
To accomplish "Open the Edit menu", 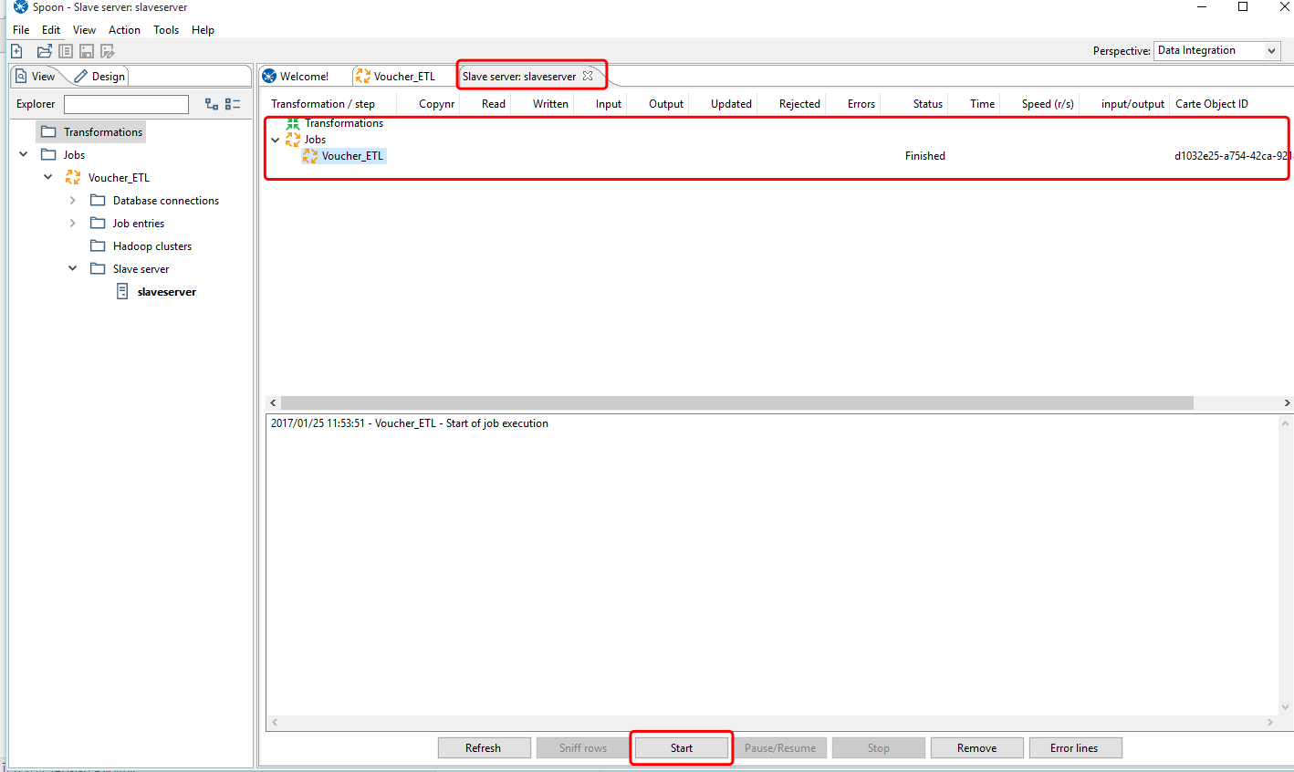I will tap(51, 30).
